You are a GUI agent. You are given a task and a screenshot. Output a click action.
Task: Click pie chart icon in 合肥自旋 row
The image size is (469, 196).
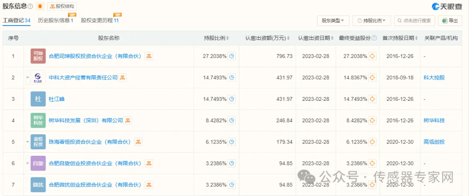pyautogui.click(x=231, y=164)
